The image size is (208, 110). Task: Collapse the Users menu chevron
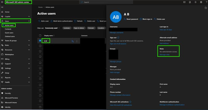29,21
